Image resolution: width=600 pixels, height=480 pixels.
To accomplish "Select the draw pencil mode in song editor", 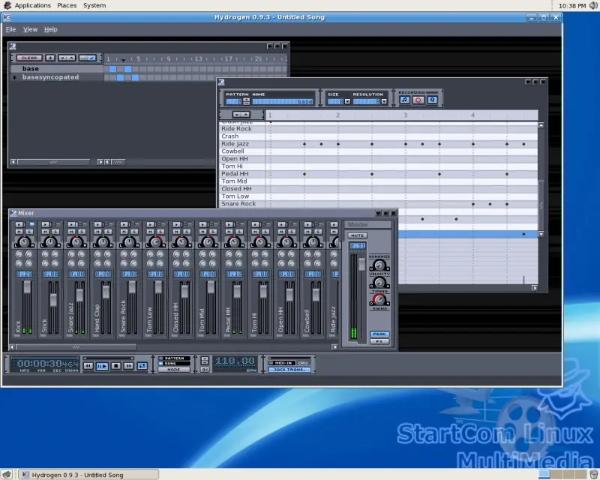I will click(91, 58).
